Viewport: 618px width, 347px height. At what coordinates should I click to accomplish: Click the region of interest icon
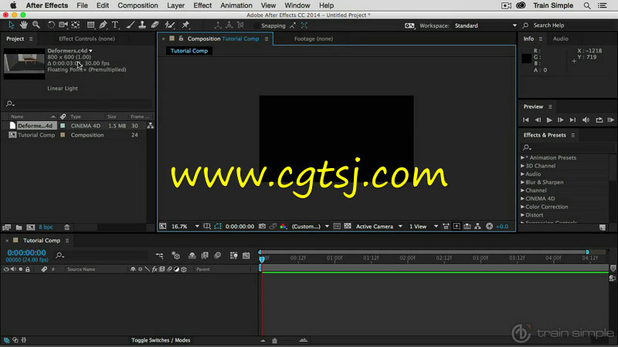pyautogui.click(x=337, y=226)
